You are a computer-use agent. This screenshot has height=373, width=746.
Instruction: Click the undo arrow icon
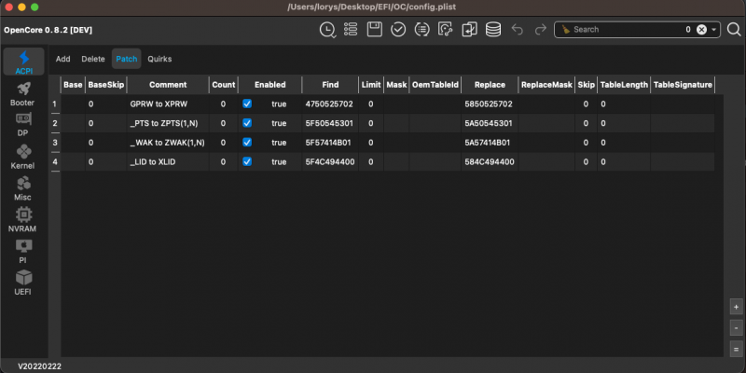point(518,30)
